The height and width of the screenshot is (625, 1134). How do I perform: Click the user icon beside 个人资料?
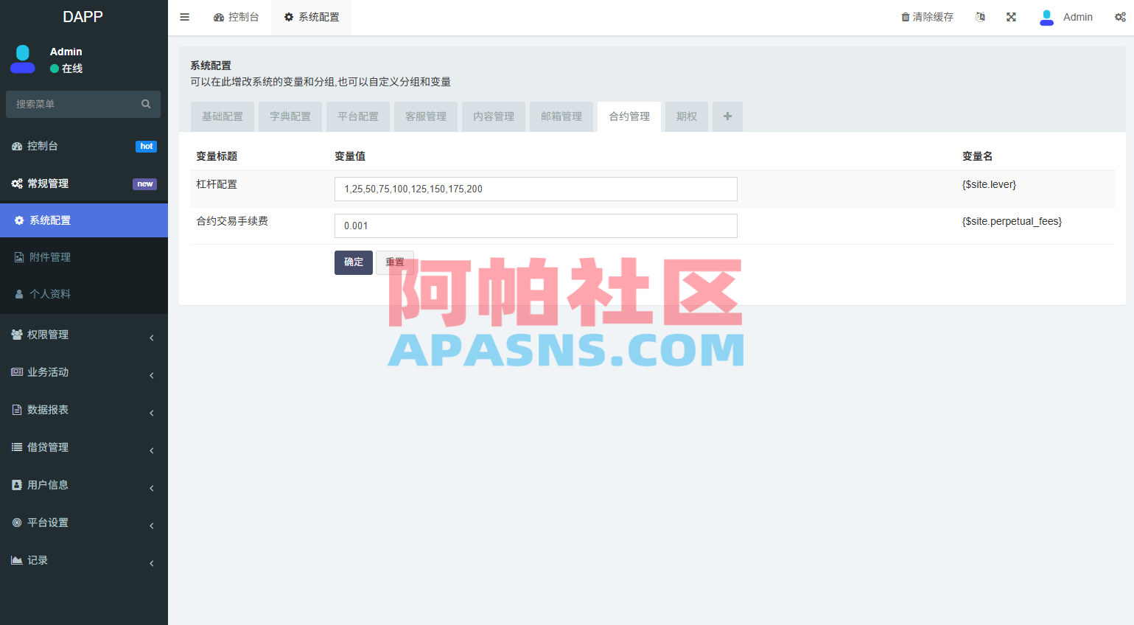click(19, 294)
